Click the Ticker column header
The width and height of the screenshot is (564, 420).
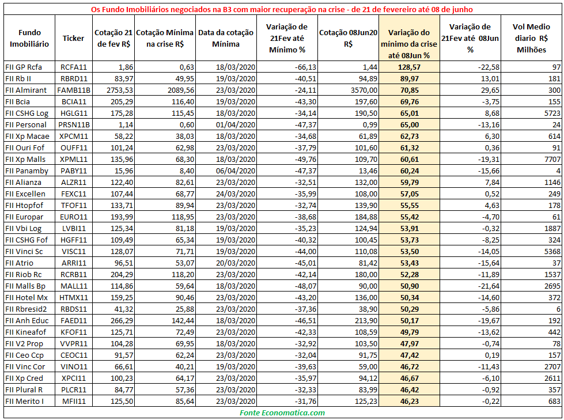(73, 38)
